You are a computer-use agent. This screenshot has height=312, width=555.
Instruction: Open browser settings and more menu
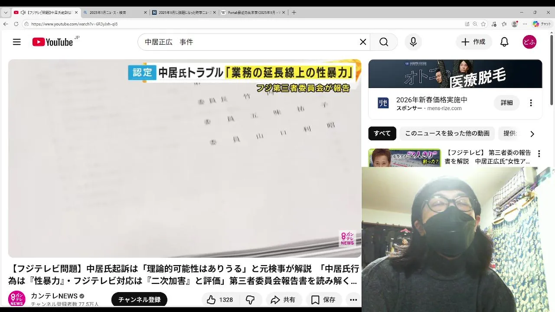coord(525,24)
